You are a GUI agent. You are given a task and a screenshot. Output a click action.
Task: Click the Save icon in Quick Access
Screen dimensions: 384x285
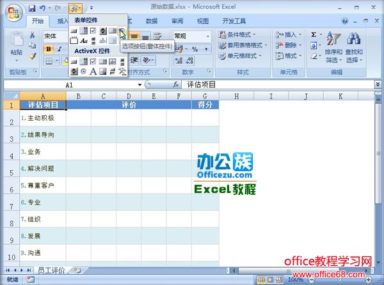pyautogui.click(x=32, y=8)
